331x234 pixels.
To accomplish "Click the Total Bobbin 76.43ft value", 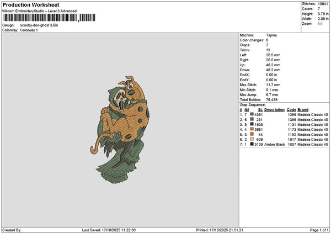I will click(x=272, y=100).
